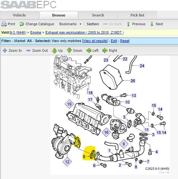Viewport: 178px width, 179px height.
Task: Select highlighted part number 5 callout
Action: (x=84, y=157)
